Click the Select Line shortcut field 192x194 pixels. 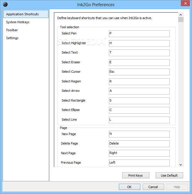(x=139, y=120)
